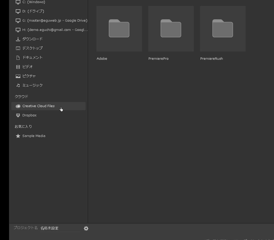Click the Sample Media star icon
This screenshot has height=240, width=274.
click(18, 136)
